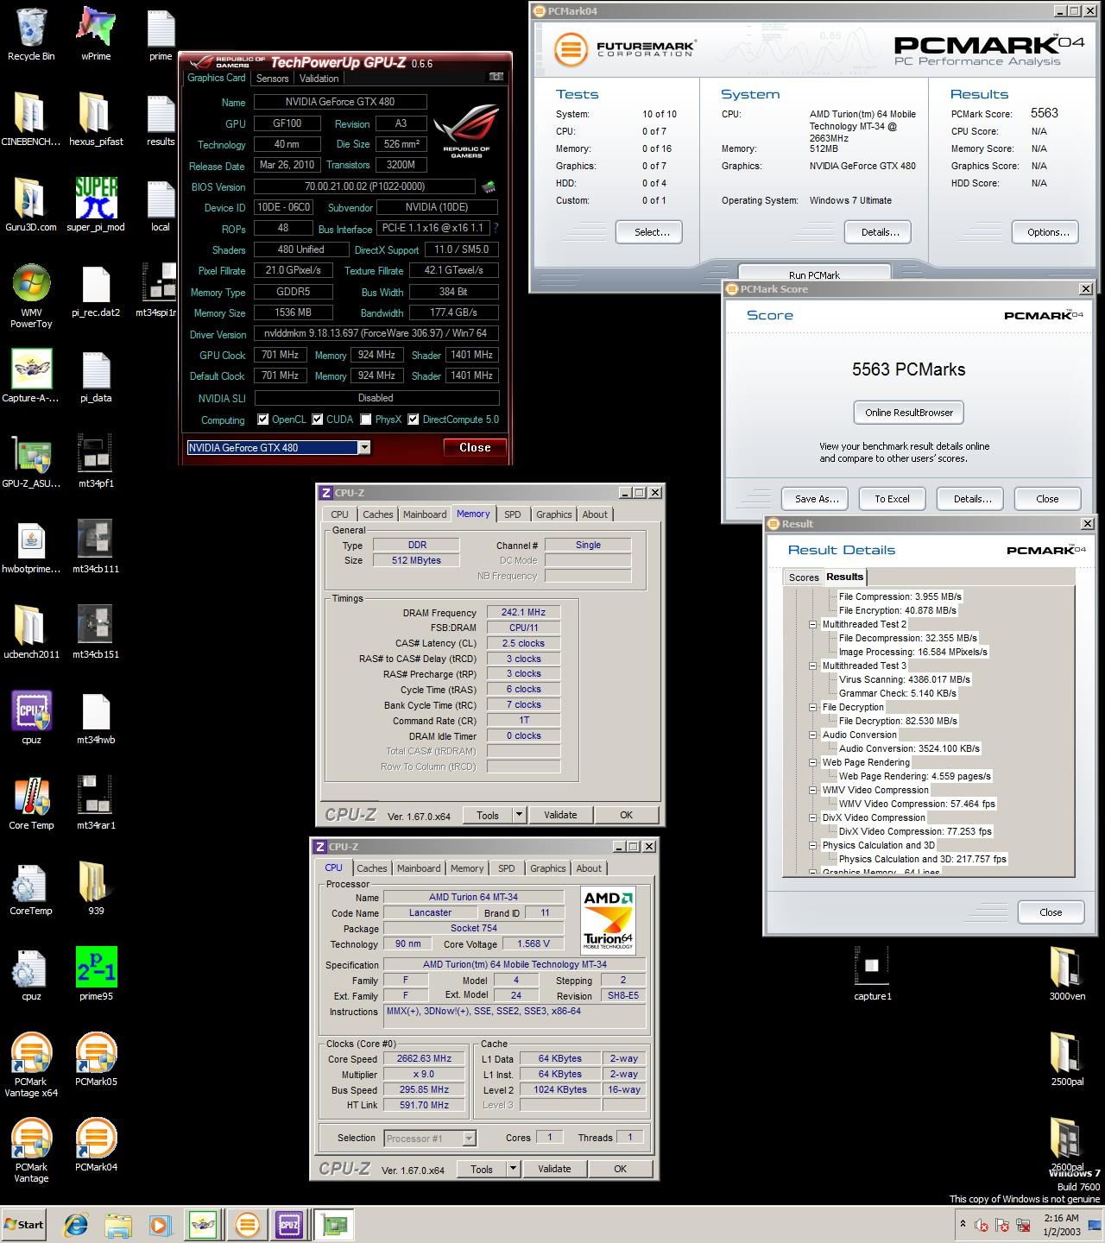1105x1243 pixels.
Task: Collapse the Multithreaded Test 2 node
Action: [x=812, y=624]
